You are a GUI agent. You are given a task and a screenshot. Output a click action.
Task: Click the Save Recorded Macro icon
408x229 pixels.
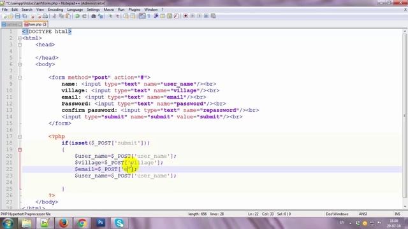click(213, 16)
